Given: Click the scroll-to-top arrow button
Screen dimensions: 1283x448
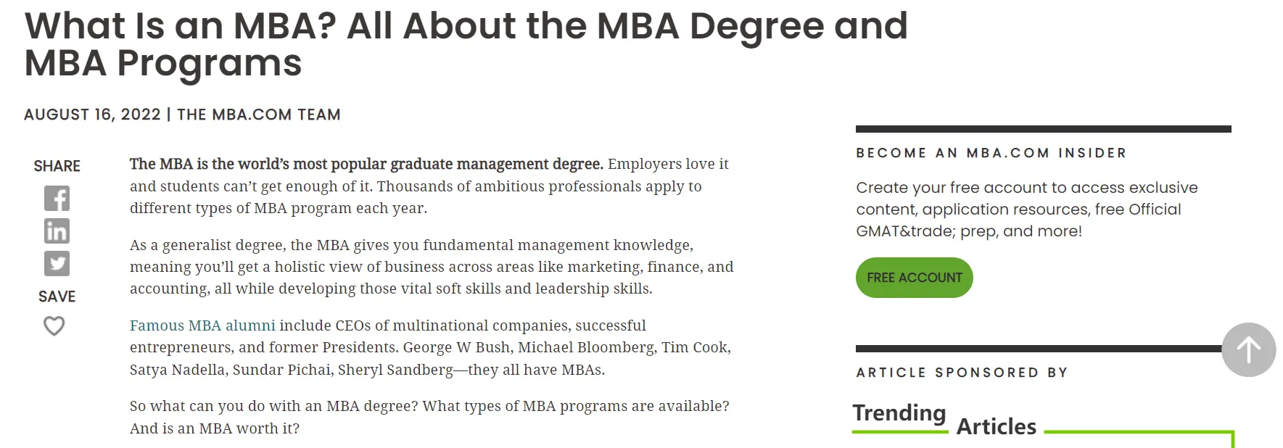Looking at the screenshot, I should pyautogui.click(x=1248, y=350).
